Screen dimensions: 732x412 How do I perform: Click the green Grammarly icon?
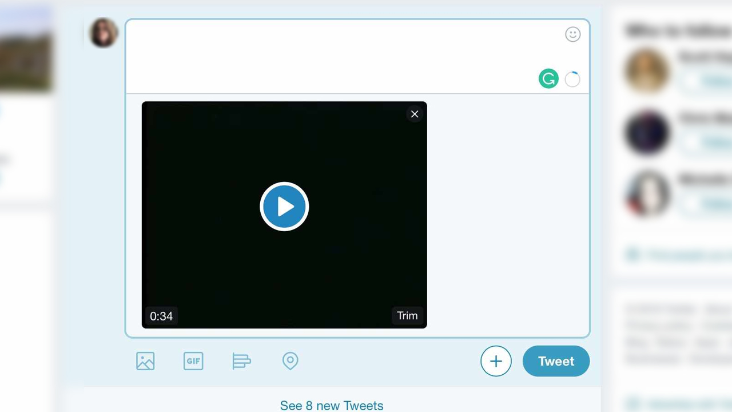(548, 79)
